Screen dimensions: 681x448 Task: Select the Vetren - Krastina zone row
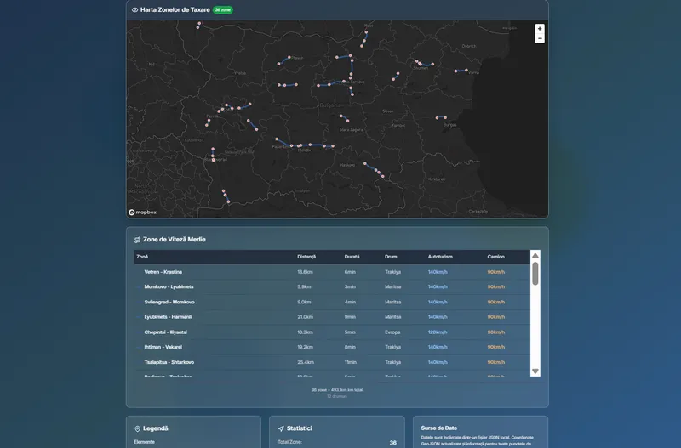pyautogui.click(x=332, y=272)
